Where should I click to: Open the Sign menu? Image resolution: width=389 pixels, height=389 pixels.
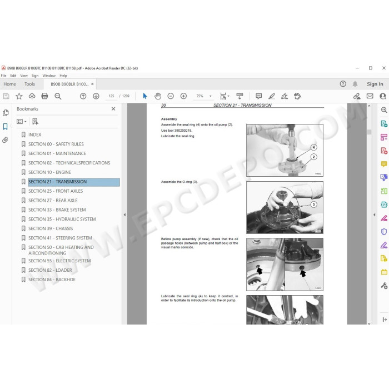pos(35,76)
